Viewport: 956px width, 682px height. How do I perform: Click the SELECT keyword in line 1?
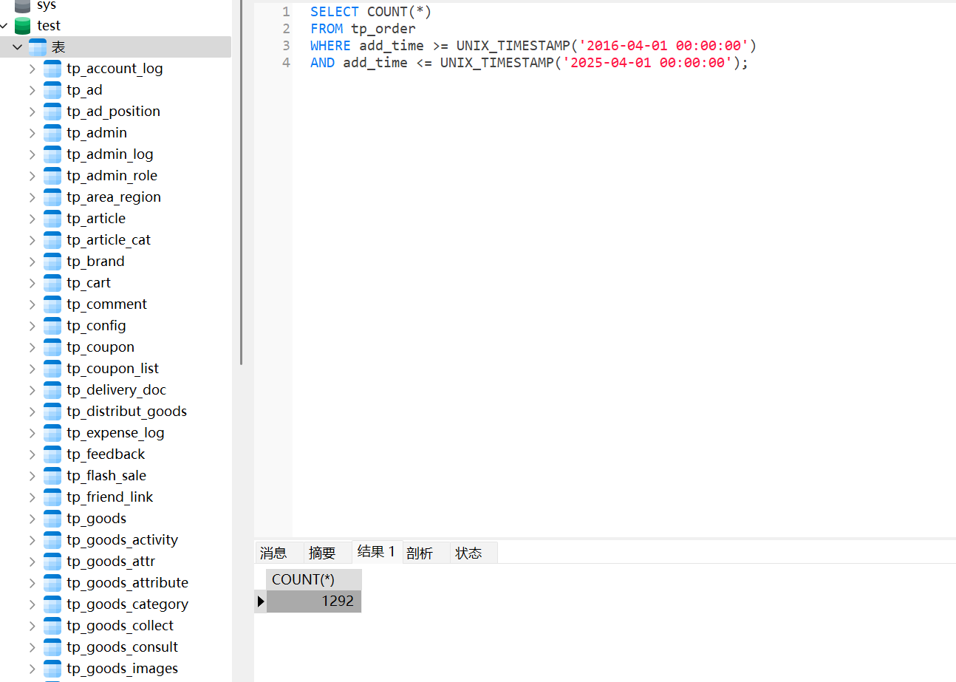point(335,12)
